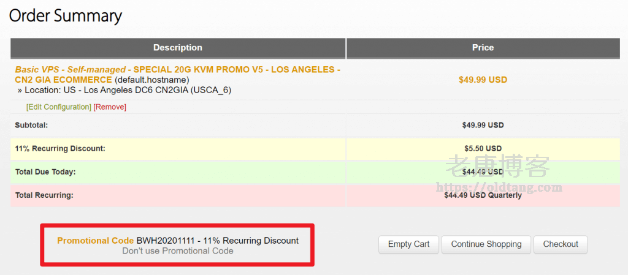Open the Edit Configuration link

coord(59,107)
